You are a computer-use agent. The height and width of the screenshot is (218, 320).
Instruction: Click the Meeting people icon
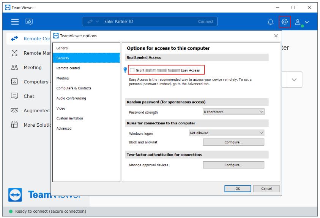[x=14, y=67]
